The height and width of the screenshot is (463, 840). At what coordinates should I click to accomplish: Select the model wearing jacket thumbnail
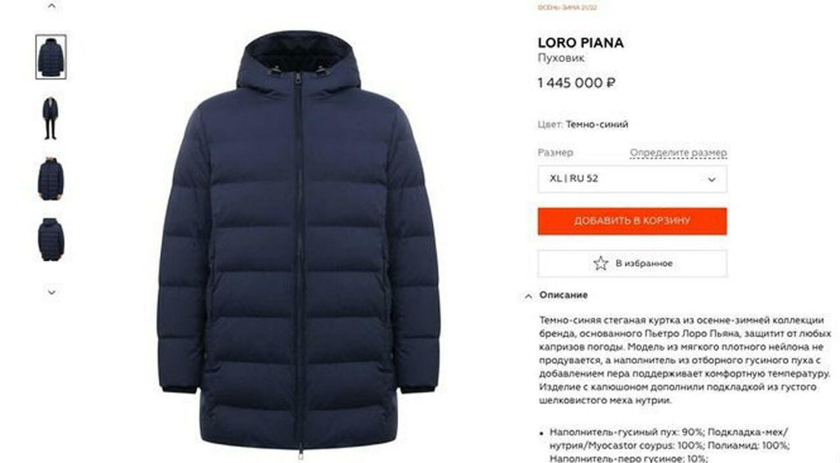pyautogui.click(x=51, y=118)
